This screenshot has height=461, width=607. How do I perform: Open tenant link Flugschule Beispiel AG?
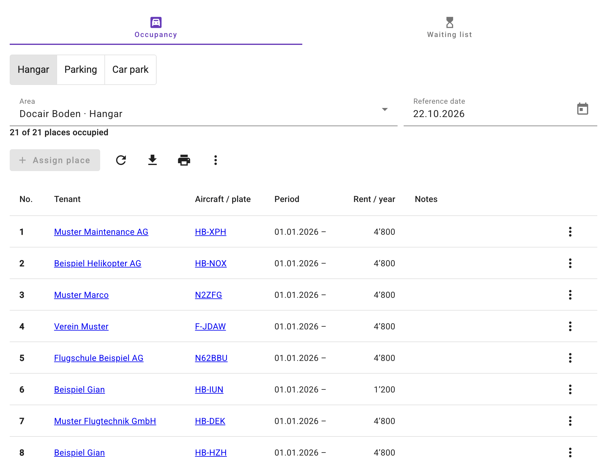tap(99, 358)
